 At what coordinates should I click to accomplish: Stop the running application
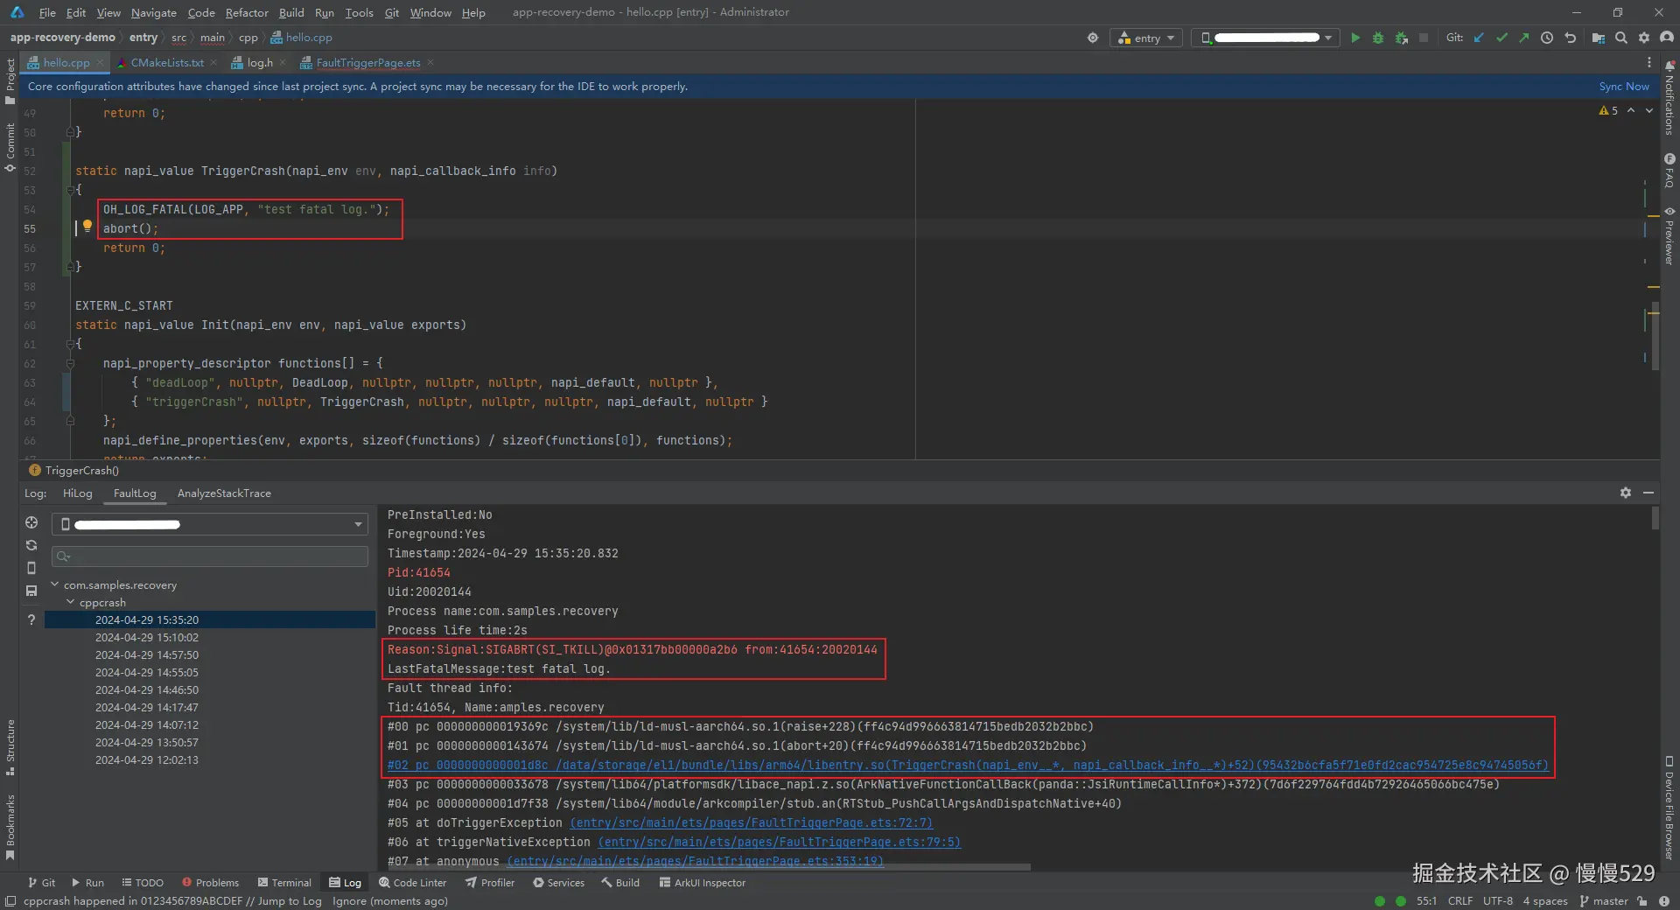tap(1424, 38)
